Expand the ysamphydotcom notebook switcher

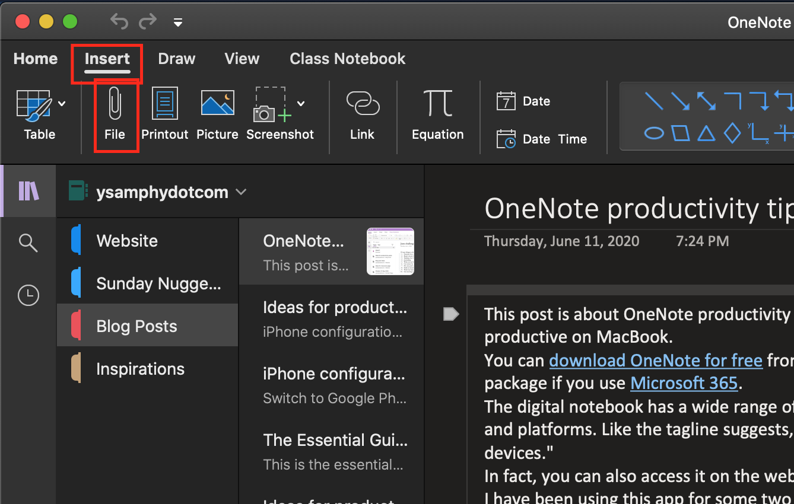coord(241,192)
